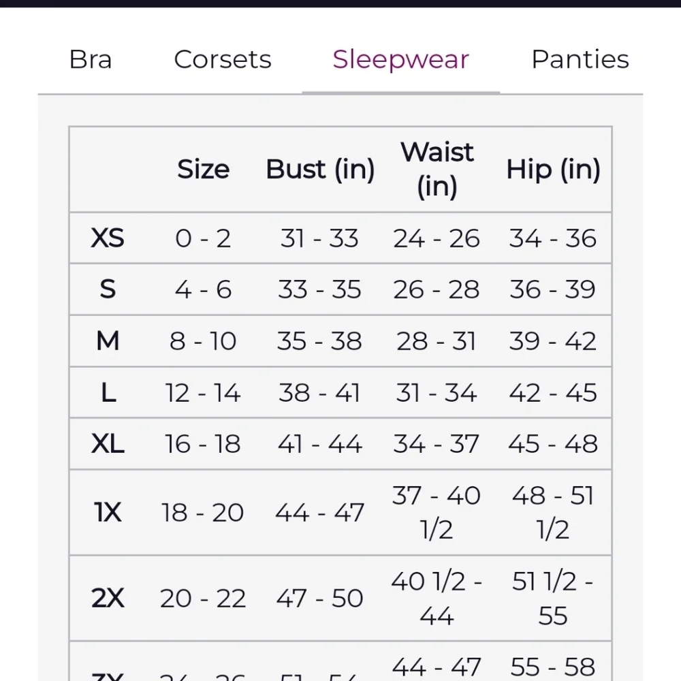The image size is (681, 681).
Task: Open the Panties size tab
Action: tap(580, 59)
